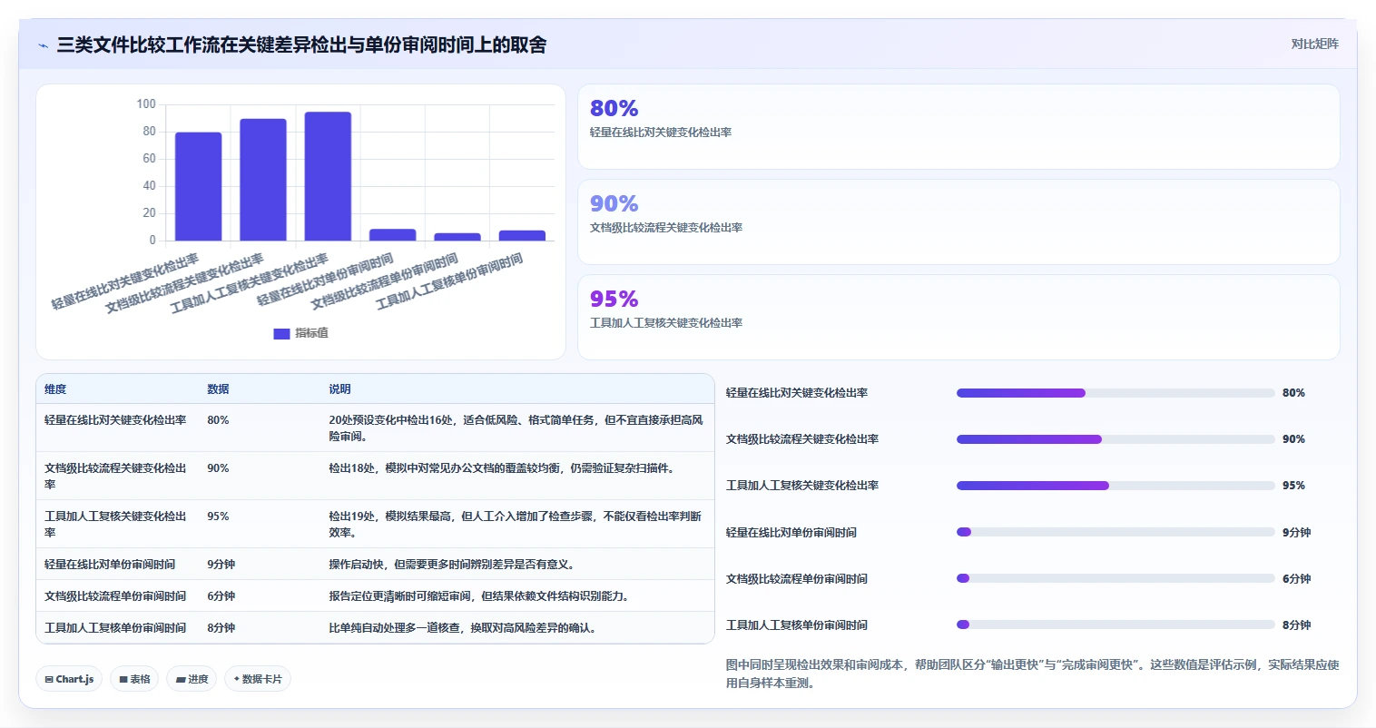Click the footnote beginning 图中同时呈现检出效果

1033,674
